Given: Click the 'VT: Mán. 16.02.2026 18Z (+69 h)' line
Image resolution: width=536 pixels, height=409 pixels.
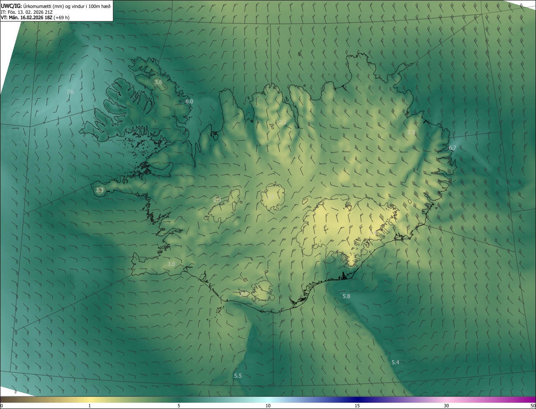Looking at the screenshot, I should click(35, 18).
